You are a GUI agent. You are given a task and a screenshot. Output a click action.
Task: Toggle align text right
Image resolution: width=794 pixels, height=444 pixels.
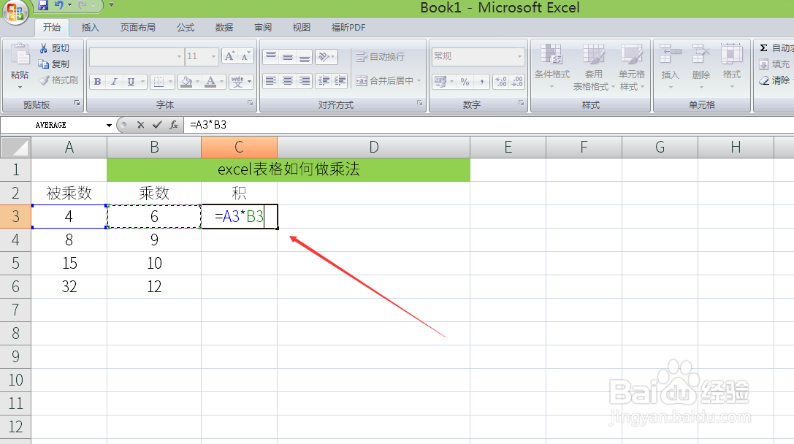(x=305, y=80)
